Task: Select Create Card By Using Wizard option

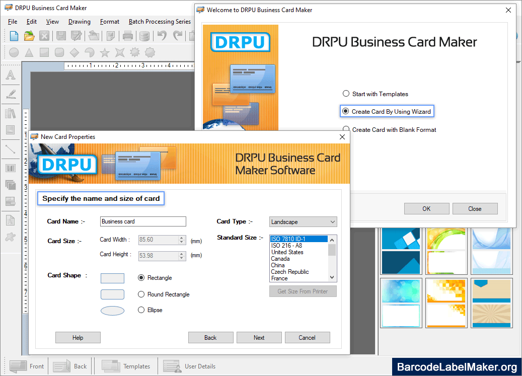Action: pyautogui.click(x=387, y=111)
